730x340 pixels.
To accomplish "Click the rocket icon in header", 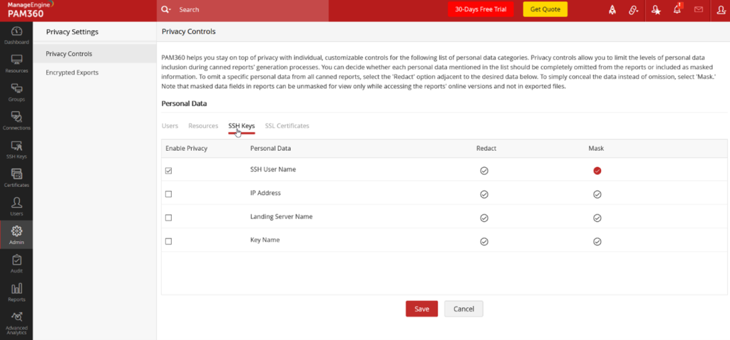I will click(x=612, y=10).
